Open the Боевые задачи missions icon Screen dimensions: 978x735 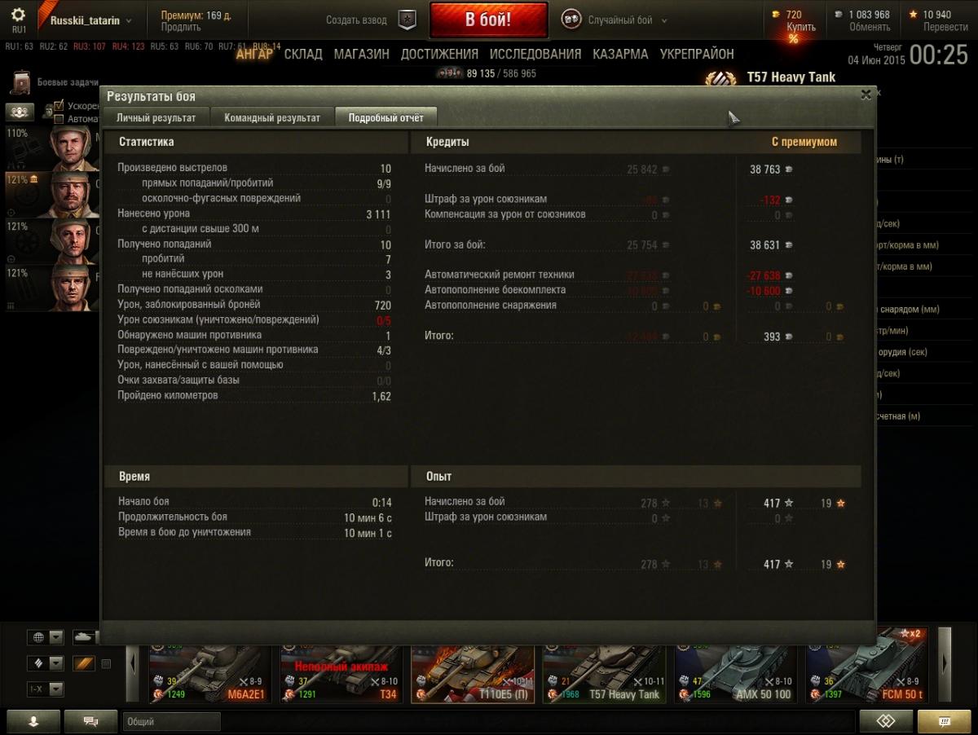click(x=20, y=82)
